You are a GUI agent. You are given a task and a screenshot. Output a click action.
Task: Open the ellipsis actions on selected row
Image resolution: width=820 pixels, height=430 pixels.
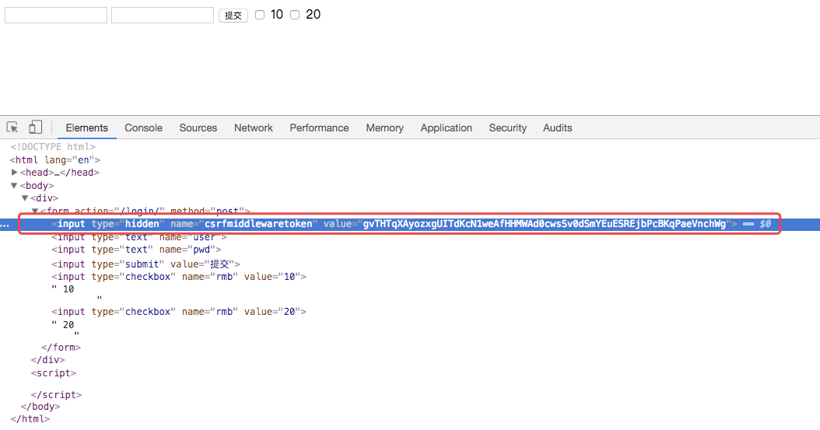tap(5, 225)
